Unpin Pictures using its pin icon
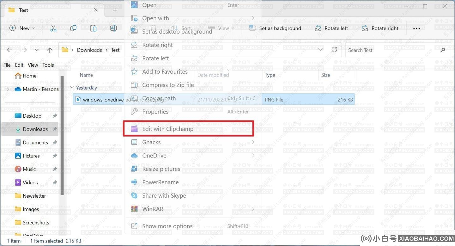The width and height of the screenshot is (455, 246). 55,156
